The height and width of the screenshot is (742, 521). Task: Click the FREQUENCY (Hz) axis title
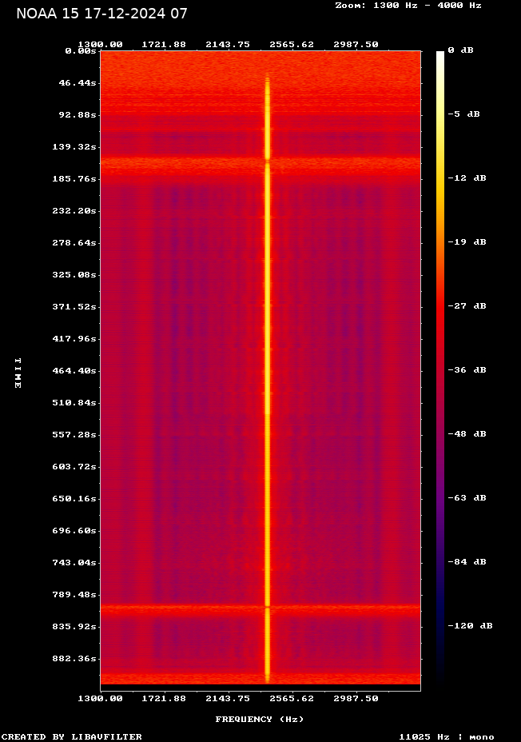point(259,720)
